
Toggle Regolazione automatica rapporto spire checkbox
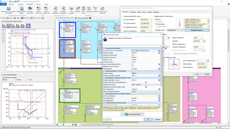pos(146,87)
